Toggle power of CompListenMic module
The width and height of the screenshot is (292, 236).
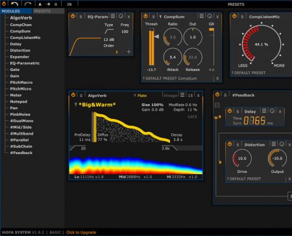[x=234, y=16]
